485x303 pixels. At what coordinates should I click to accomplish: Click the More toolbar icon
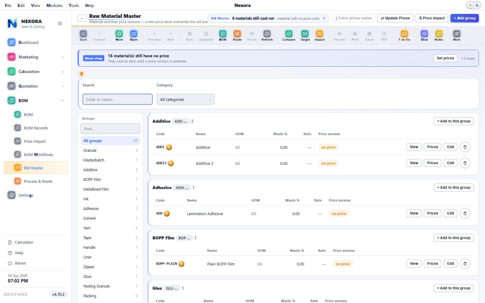click(457, 35)
